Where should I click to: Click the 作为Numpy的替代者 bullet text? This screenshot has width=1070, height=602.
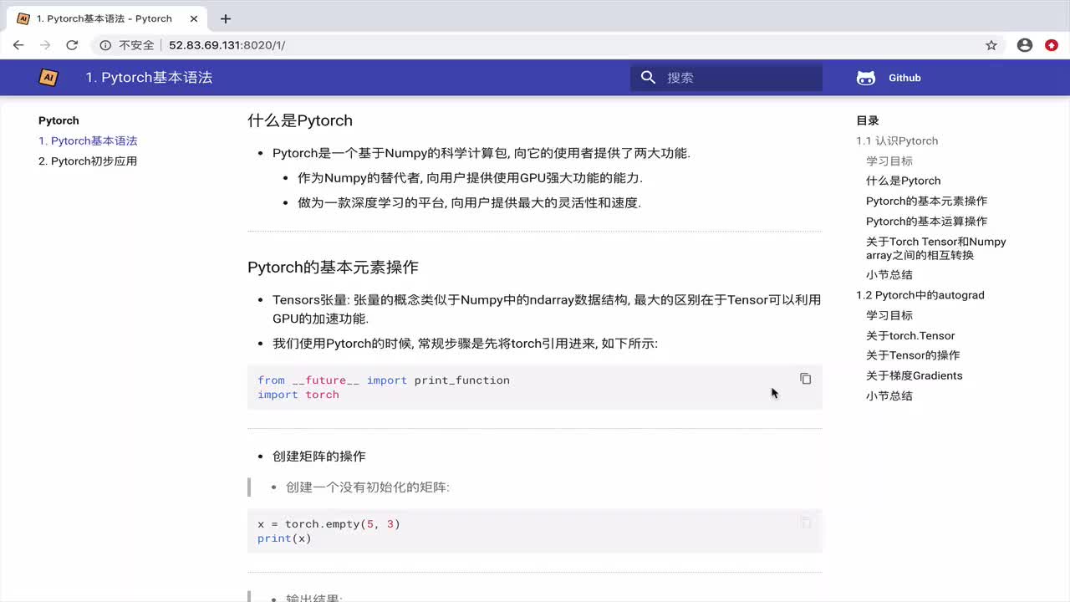[470, 178]
